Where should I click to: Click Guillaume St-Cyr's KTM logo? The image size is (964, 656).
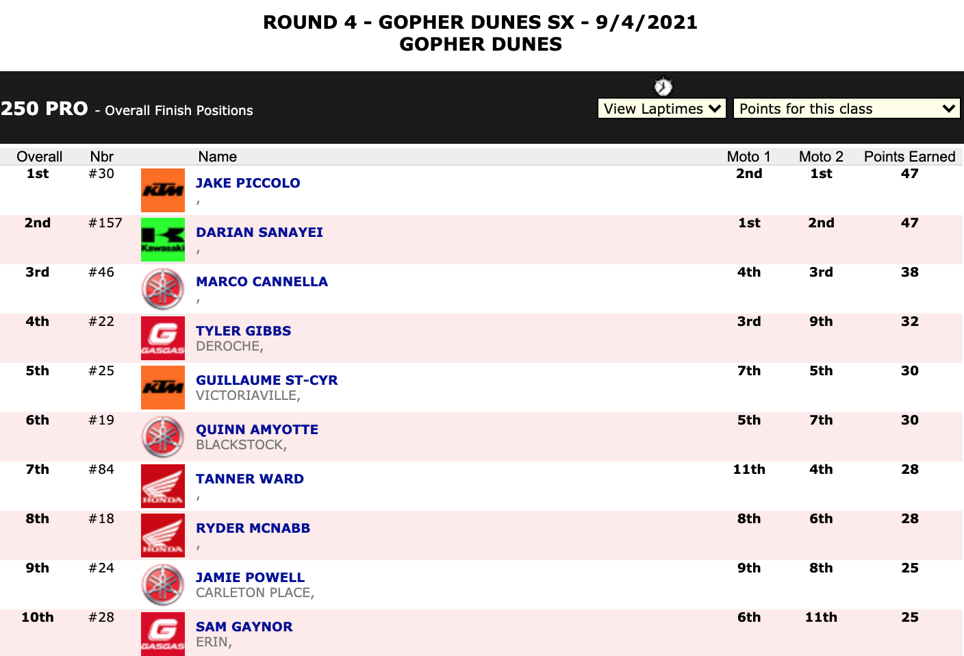pos(163,388)
